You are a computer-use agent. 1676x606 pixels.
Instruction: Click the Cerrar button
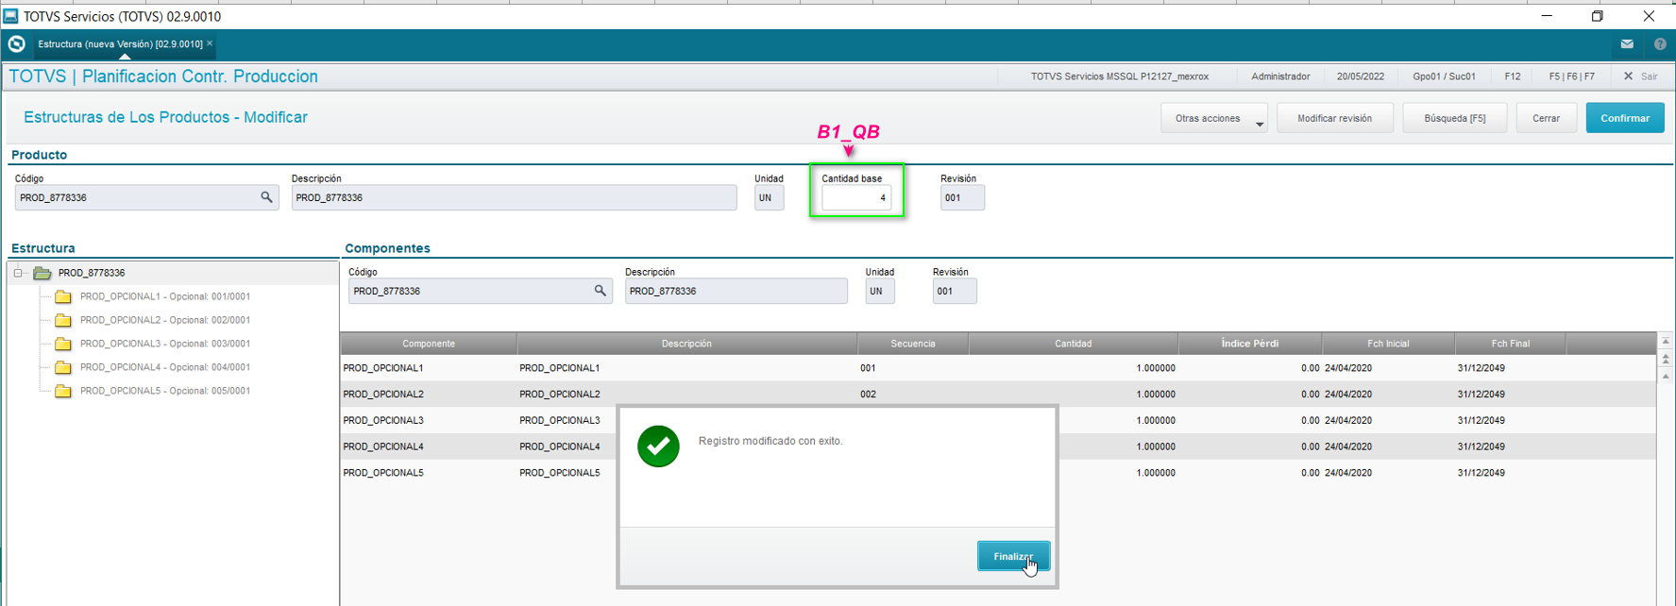[1547, 118]
